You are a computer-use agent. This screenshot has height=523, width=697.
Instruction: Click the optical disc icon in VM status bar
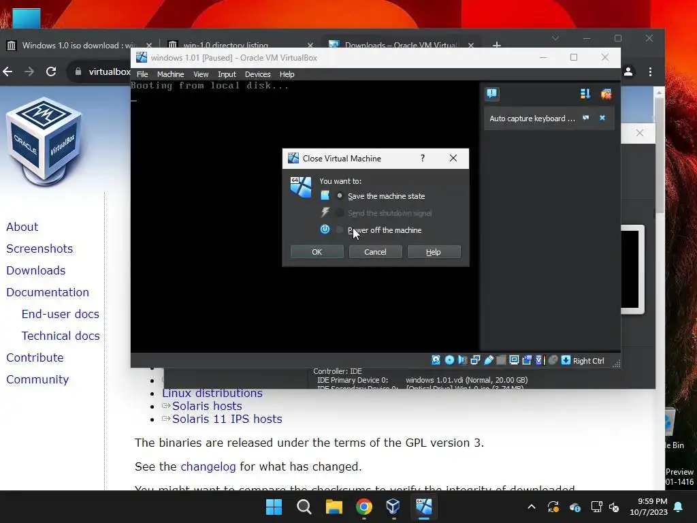click(449, 360)
